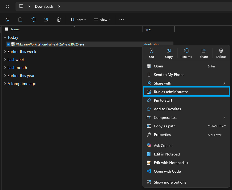
Task: Click the Pin to Start pin icon
Action: click(149, 100)
